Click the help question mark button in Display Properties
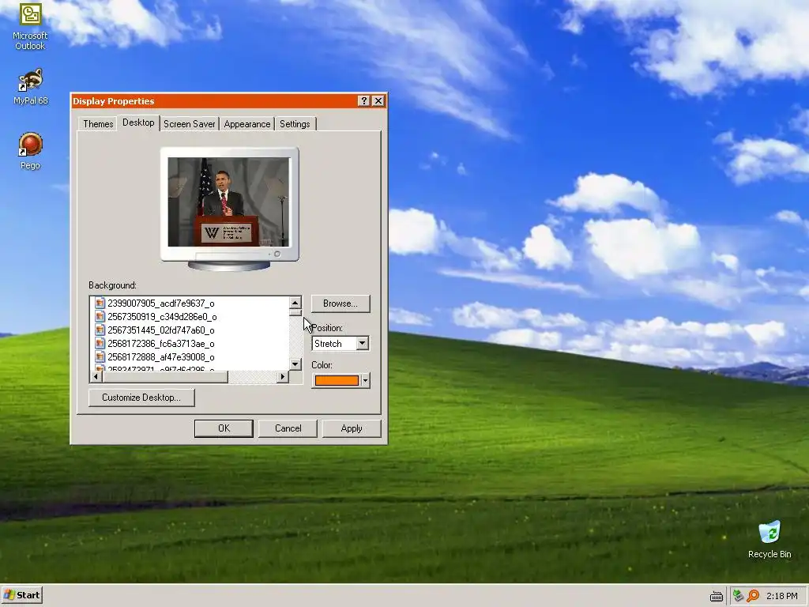 [x=363, y=100]
